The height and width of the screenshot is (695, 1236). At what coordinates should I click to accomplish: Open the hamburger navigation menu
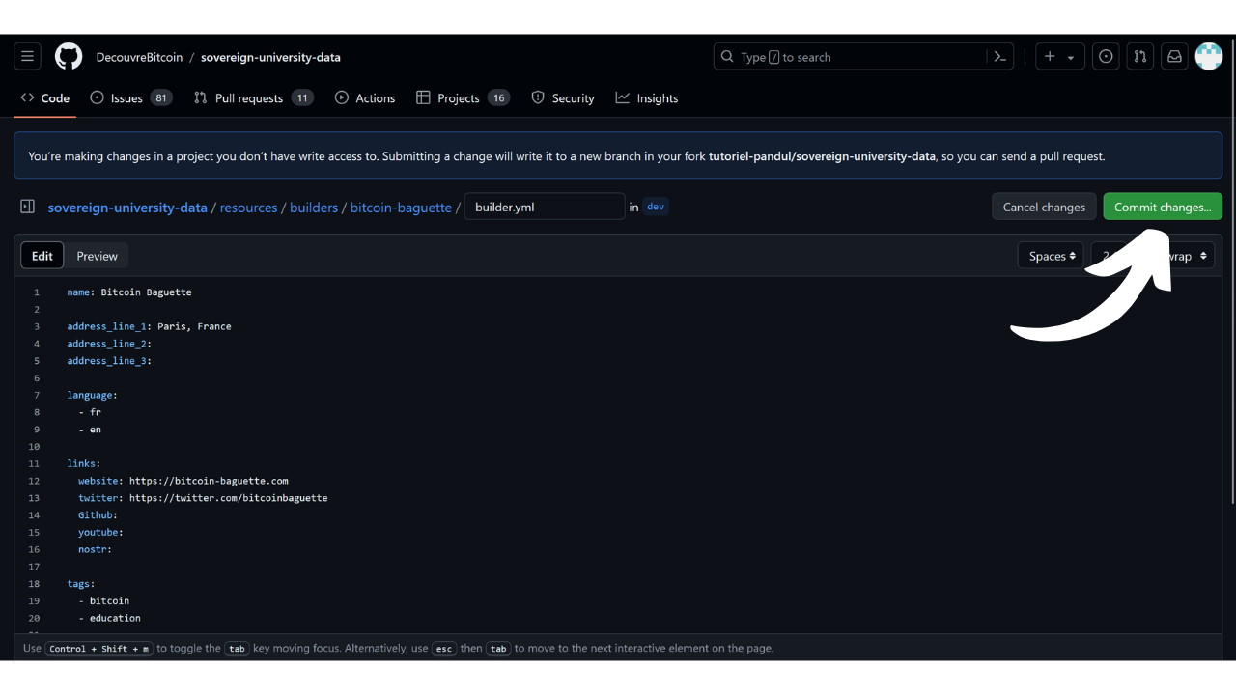27,57
